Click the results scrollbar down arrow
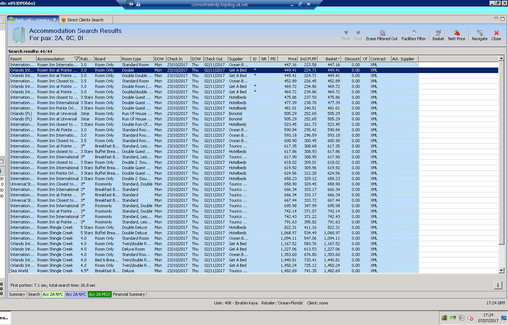508x325 pixels. tap(501, 270)
